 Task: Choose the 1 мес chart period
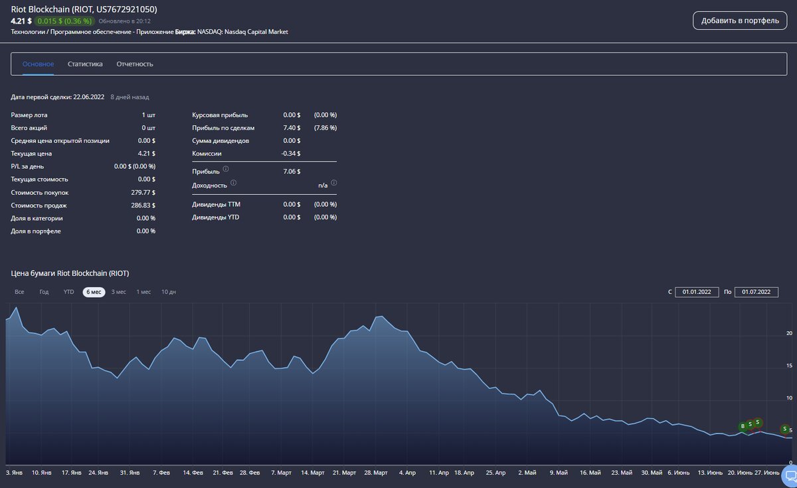click(x=143, y=292)
